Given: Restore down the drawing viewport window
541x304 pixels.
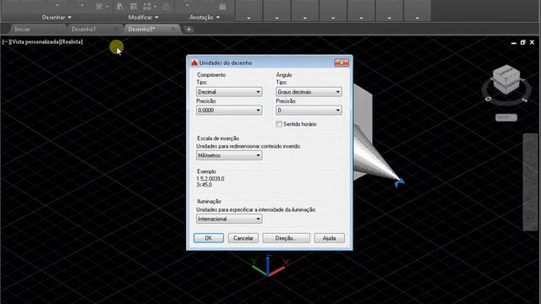Looking at the screenshot, I should pos(522,42).
